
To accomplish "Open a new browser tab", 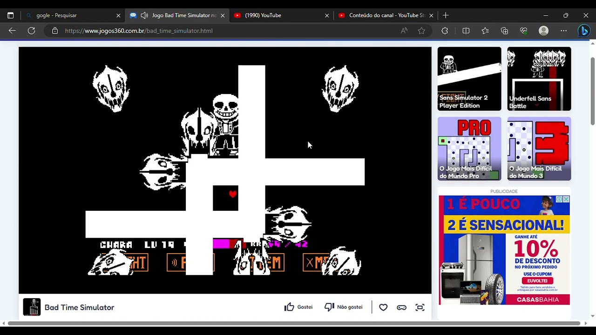I will pyautogui.click(x=446, y=15).
